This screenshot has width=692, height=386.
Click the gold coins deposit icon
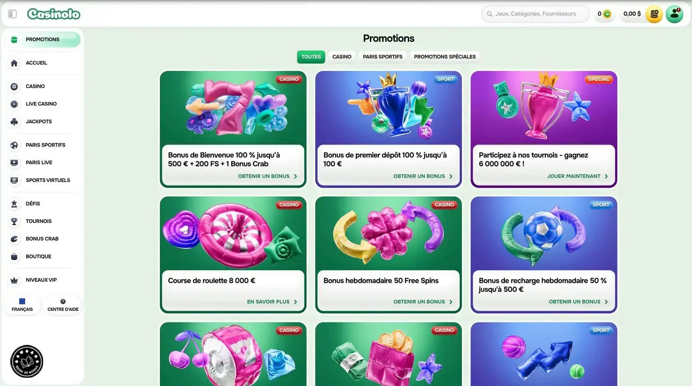pos(654,14)
